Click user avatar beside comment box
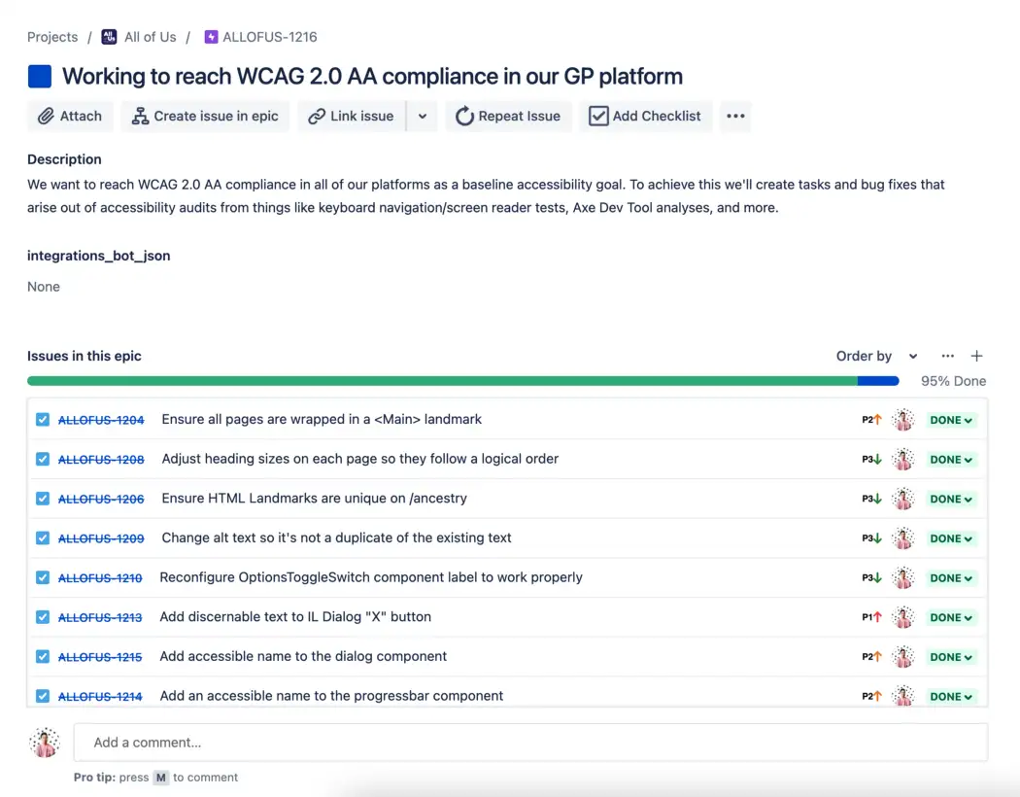1020x797 pixels. [x=45, y=743]
